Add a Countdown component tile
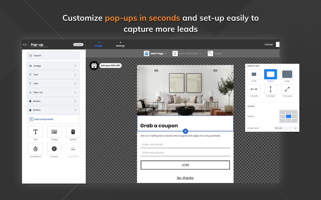The image size is (321, 200). [35, 149]
